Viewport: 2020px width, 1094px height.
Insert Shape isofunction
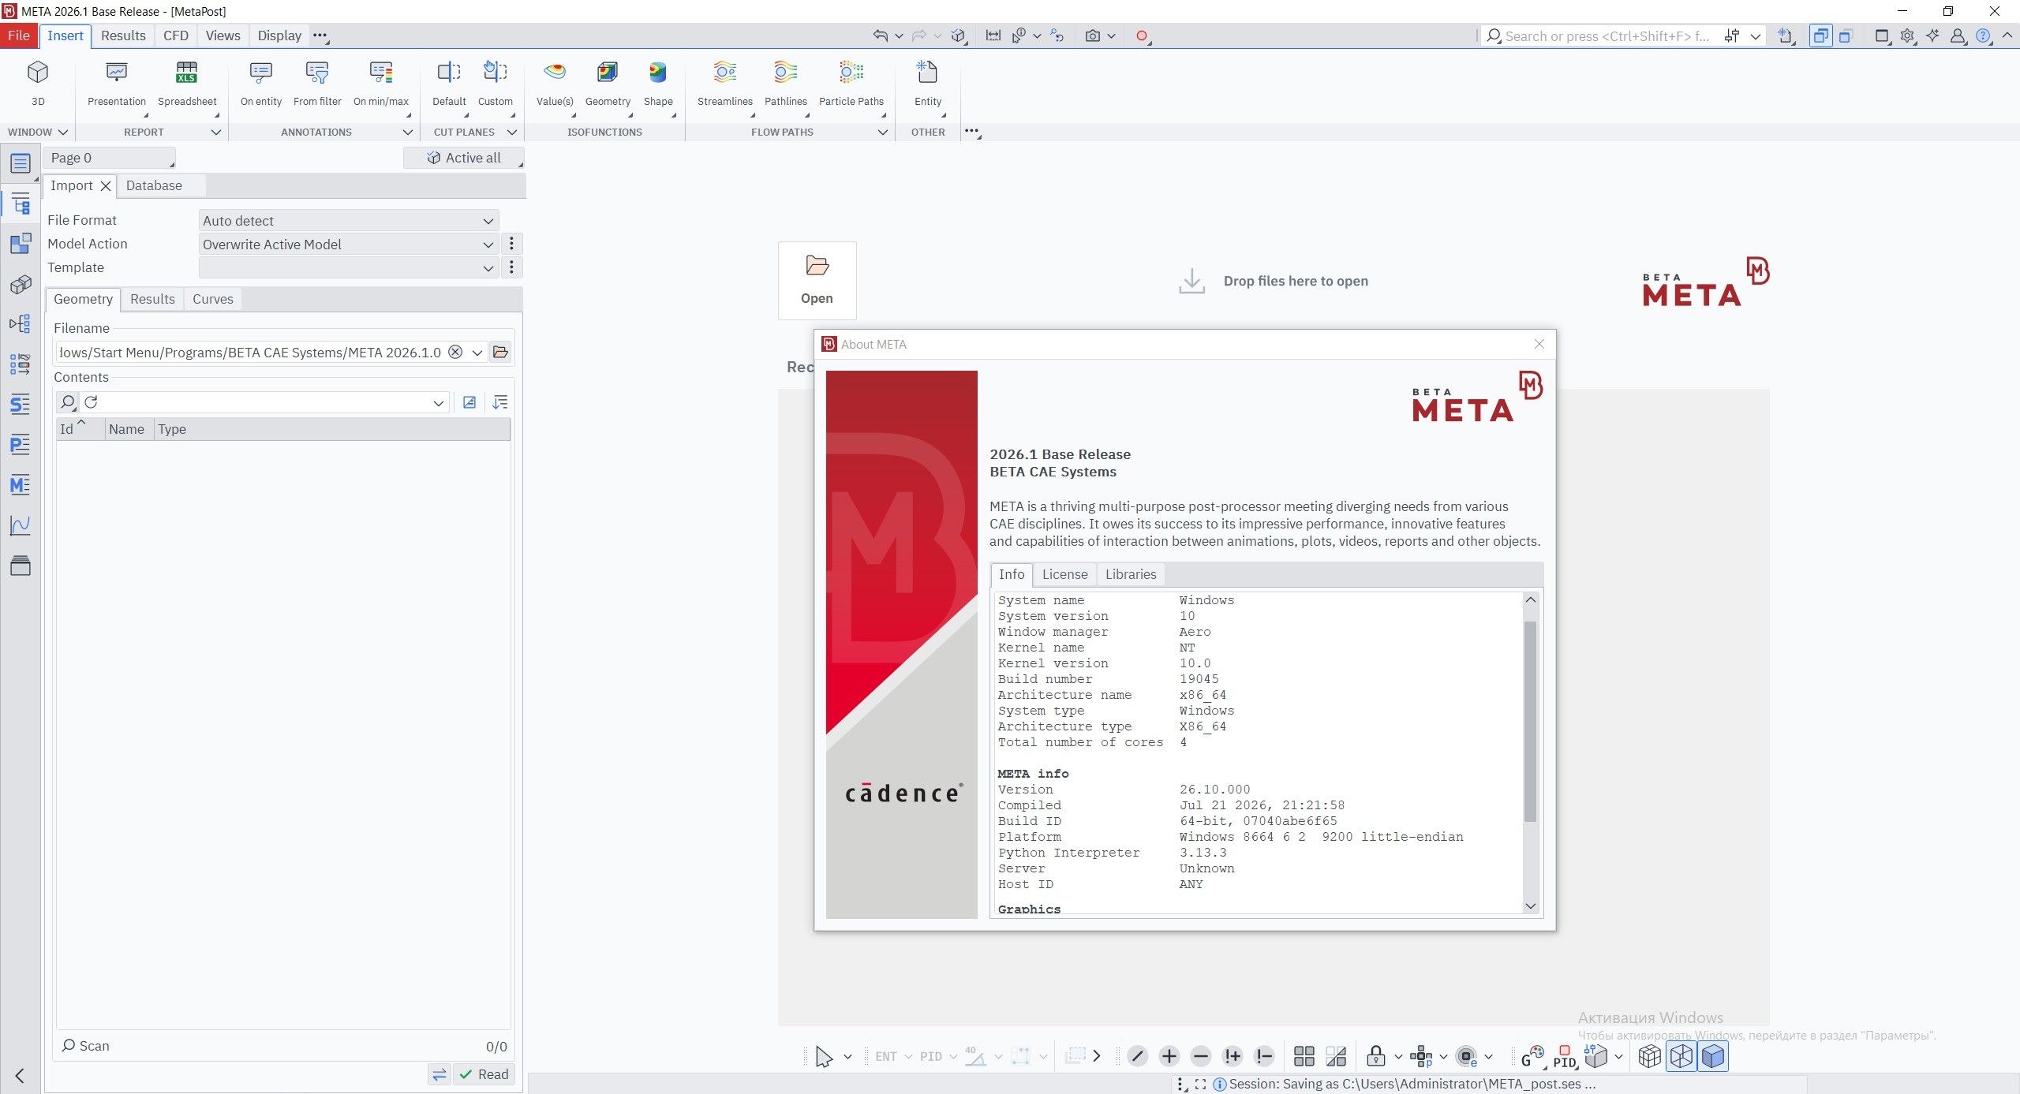click(x=658, y=83)
